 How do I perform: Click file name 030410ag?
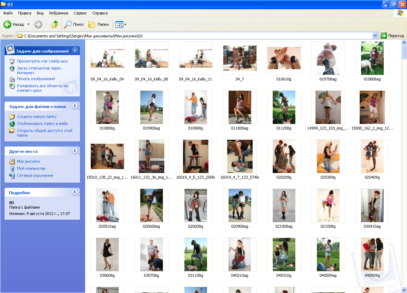(x=372, y=226)
